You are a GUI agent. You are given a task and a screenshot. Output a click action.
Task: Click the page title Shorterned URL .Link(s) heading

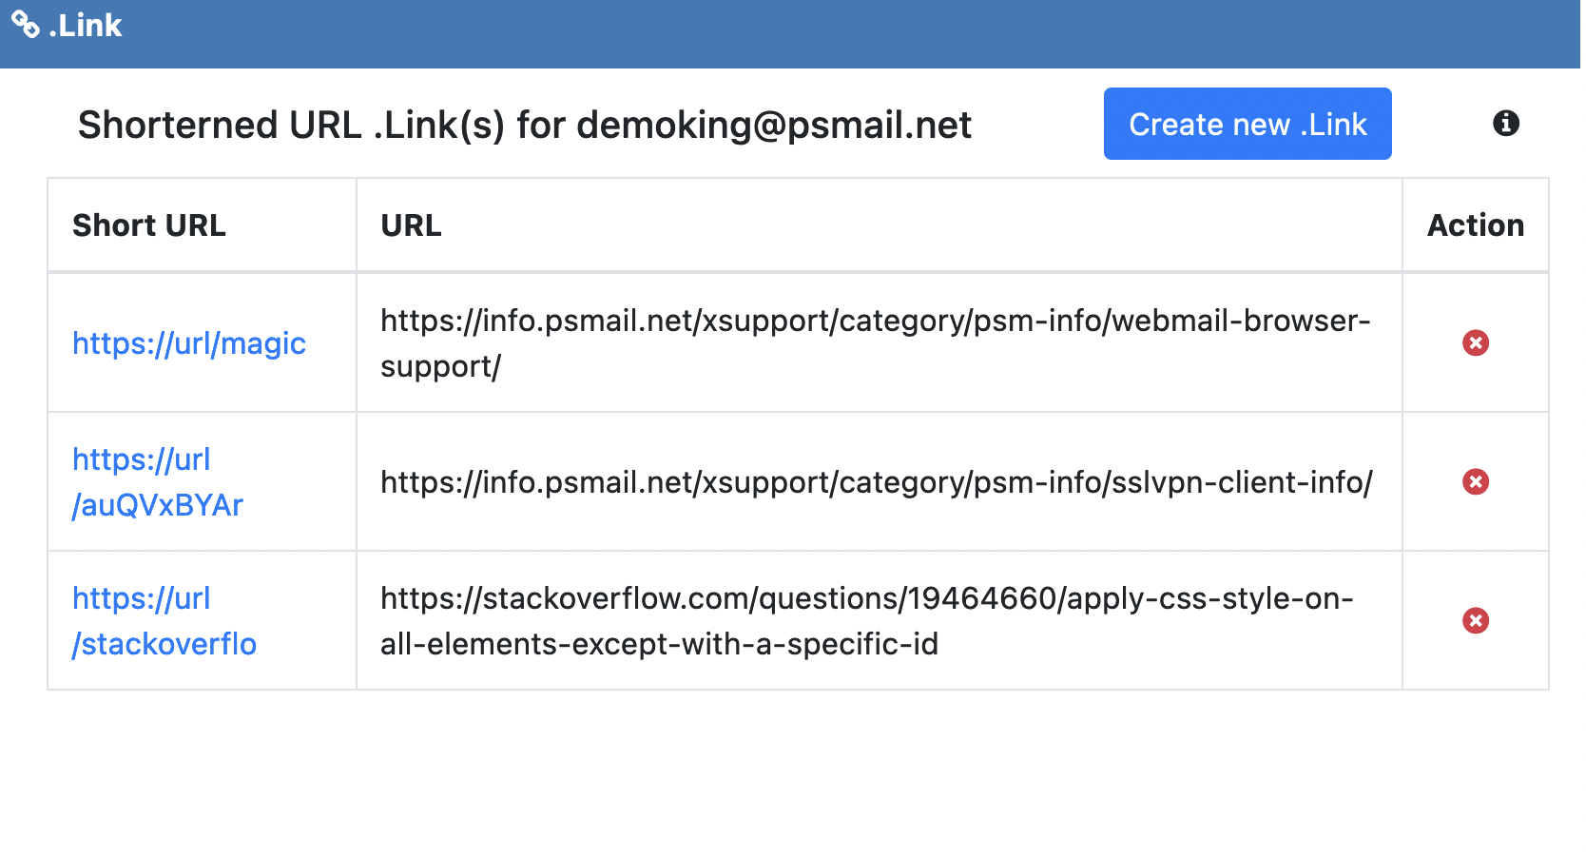[x=524, y=124]
